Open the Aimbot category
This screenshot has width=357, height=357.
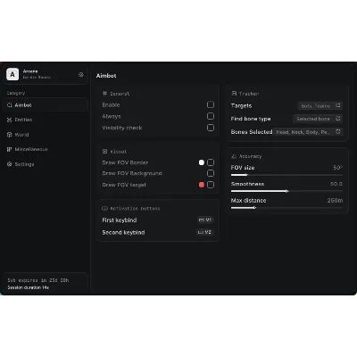click(x=46, y=105)
